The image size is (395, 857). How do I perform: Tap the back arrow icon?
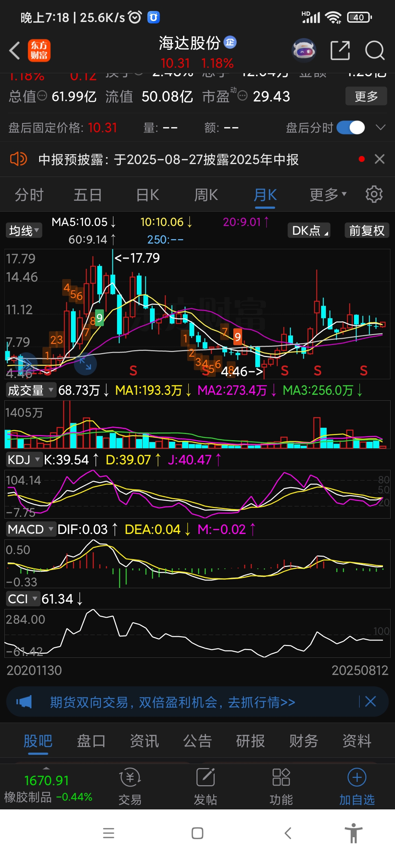click(15, 51)
